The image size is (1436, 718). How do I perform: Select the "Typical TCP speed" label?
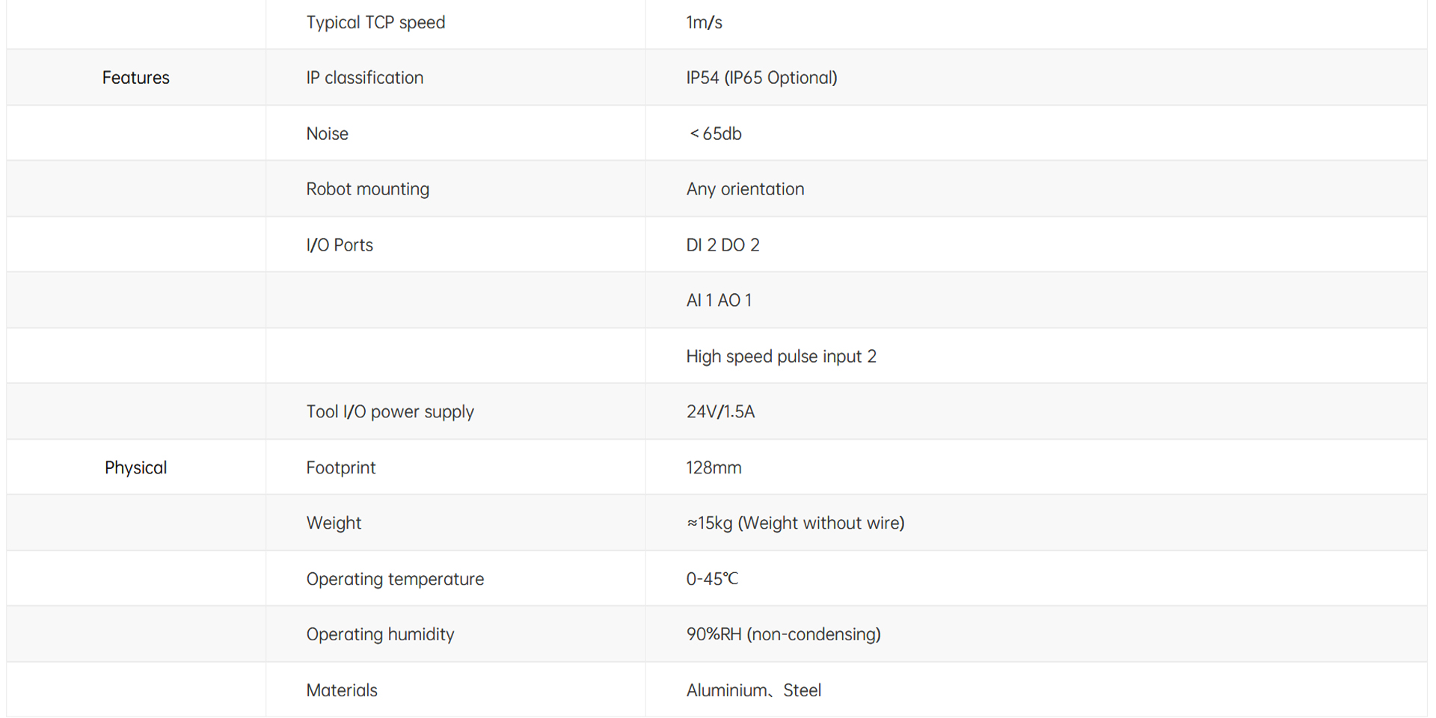pyautogui.click(x=375, y=22)
